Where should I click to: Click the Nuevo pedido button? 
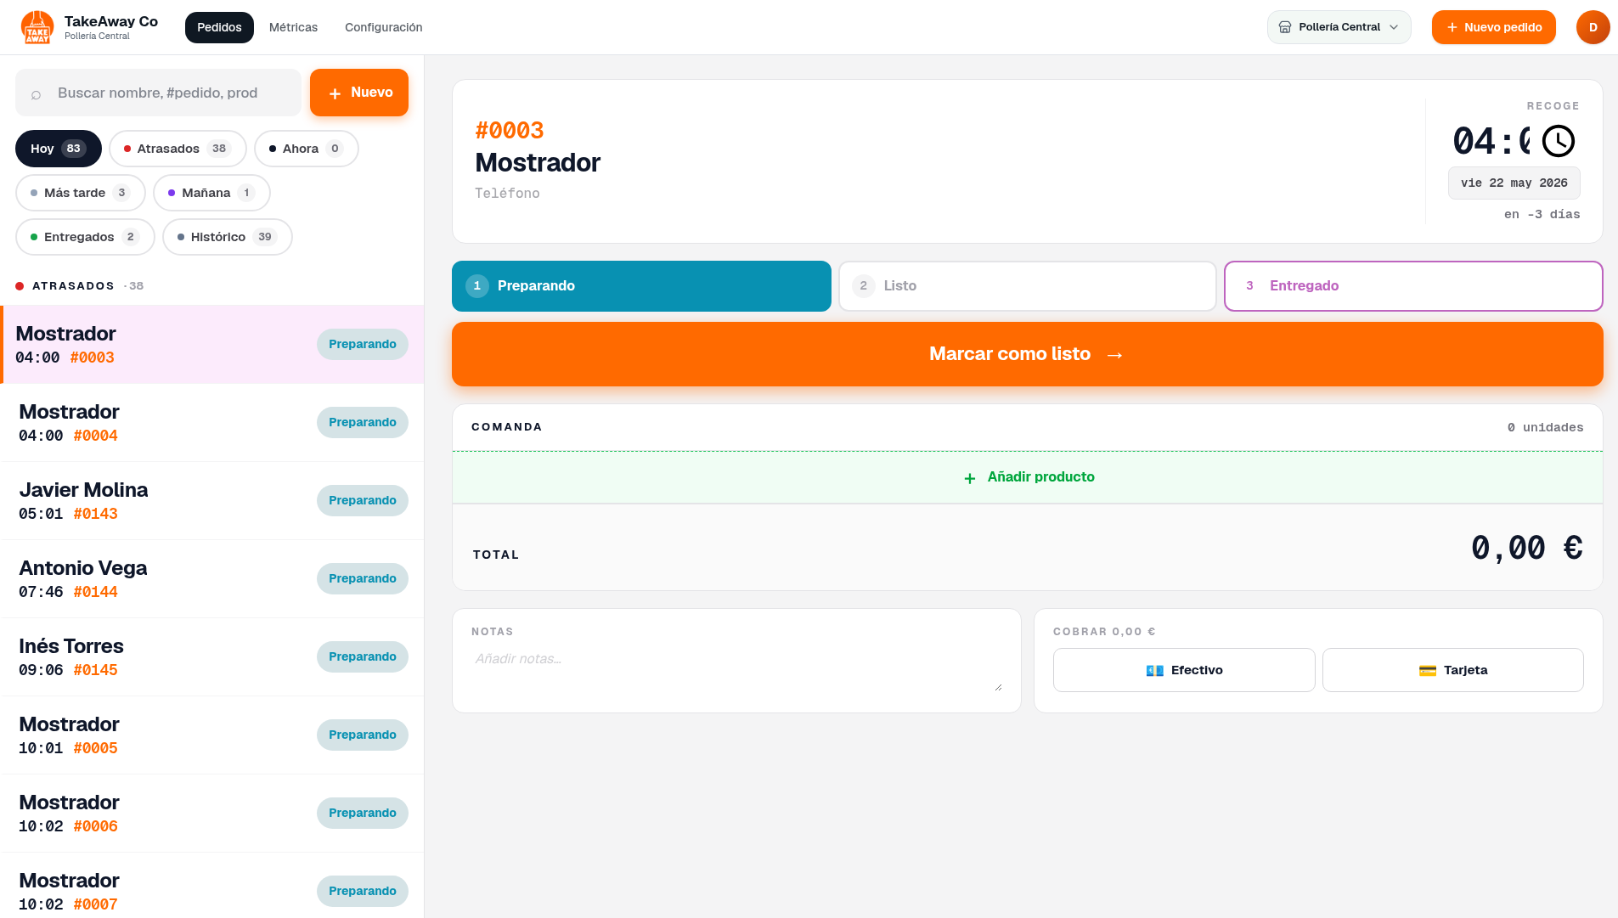click(x=1493, y=27)
